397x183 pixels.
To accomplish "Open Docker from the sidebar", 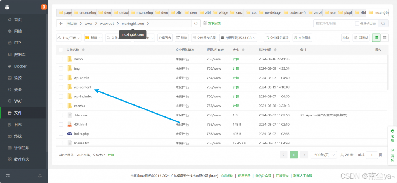I will coord(20,66).
